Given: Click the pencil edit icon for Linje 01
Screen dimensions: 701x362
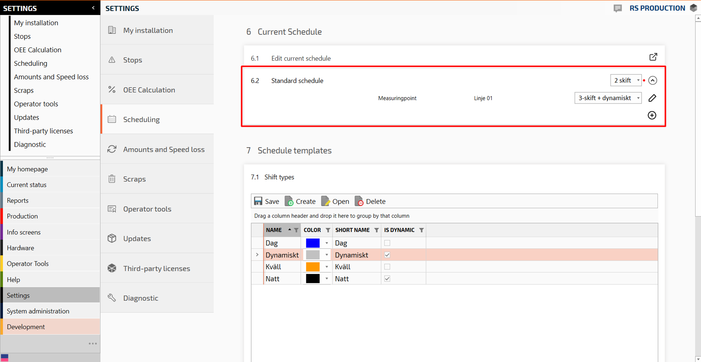Looking at the screenshot, I should pyautogui.click(x=652, y=98).
